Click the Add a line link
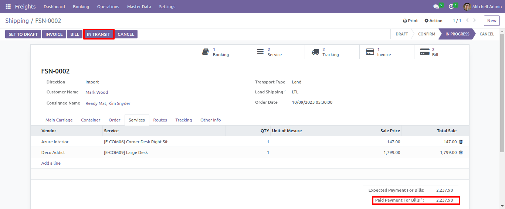This screenshot has height=209, width=505. tap(51, 163)
